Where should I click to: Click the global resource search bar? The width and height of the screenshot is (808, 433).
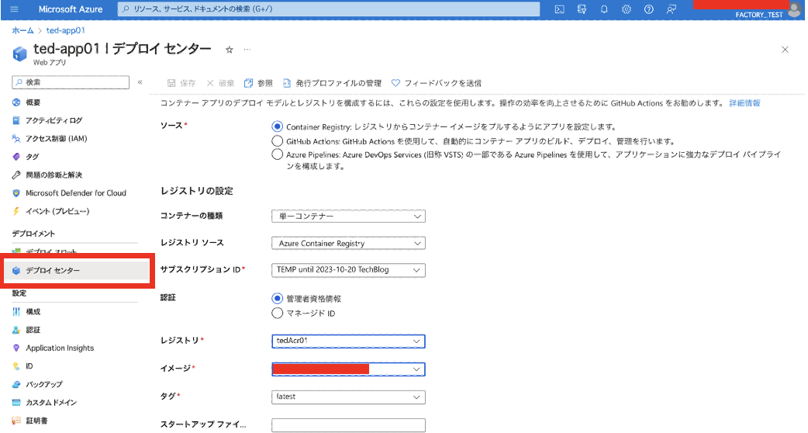tap(329, 9)
